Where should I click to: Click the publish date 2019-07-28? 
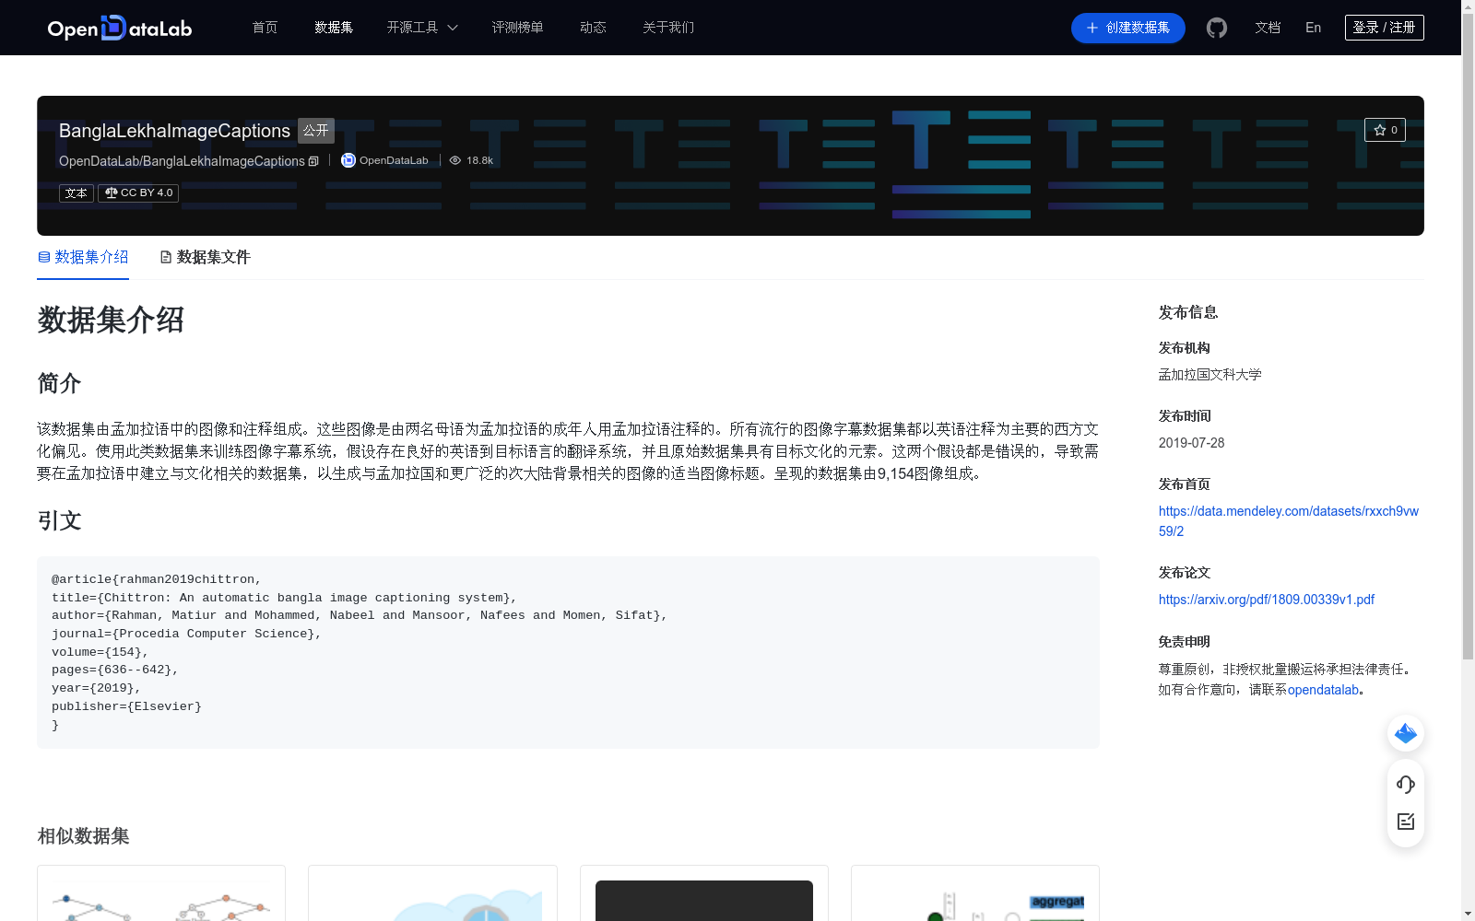(x=1191, y=443)
